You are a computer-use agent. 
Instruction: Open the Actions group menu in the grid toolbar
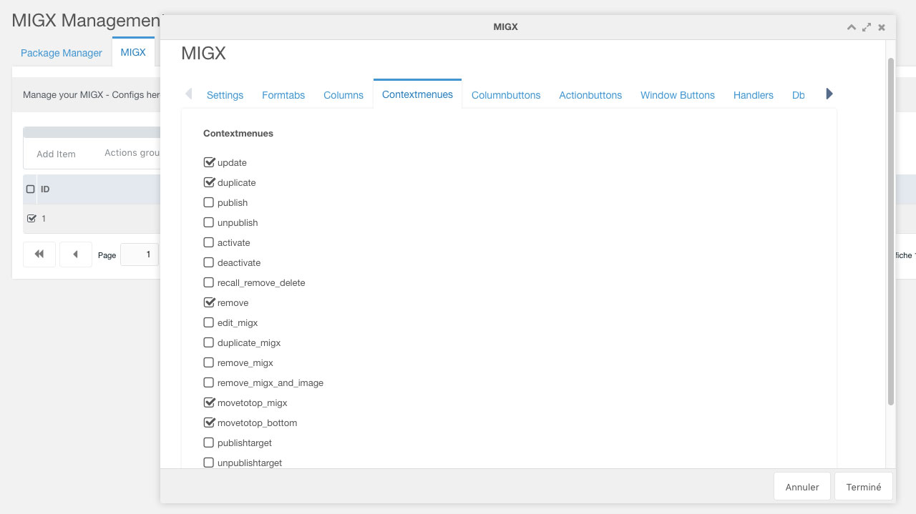point(132,153)
